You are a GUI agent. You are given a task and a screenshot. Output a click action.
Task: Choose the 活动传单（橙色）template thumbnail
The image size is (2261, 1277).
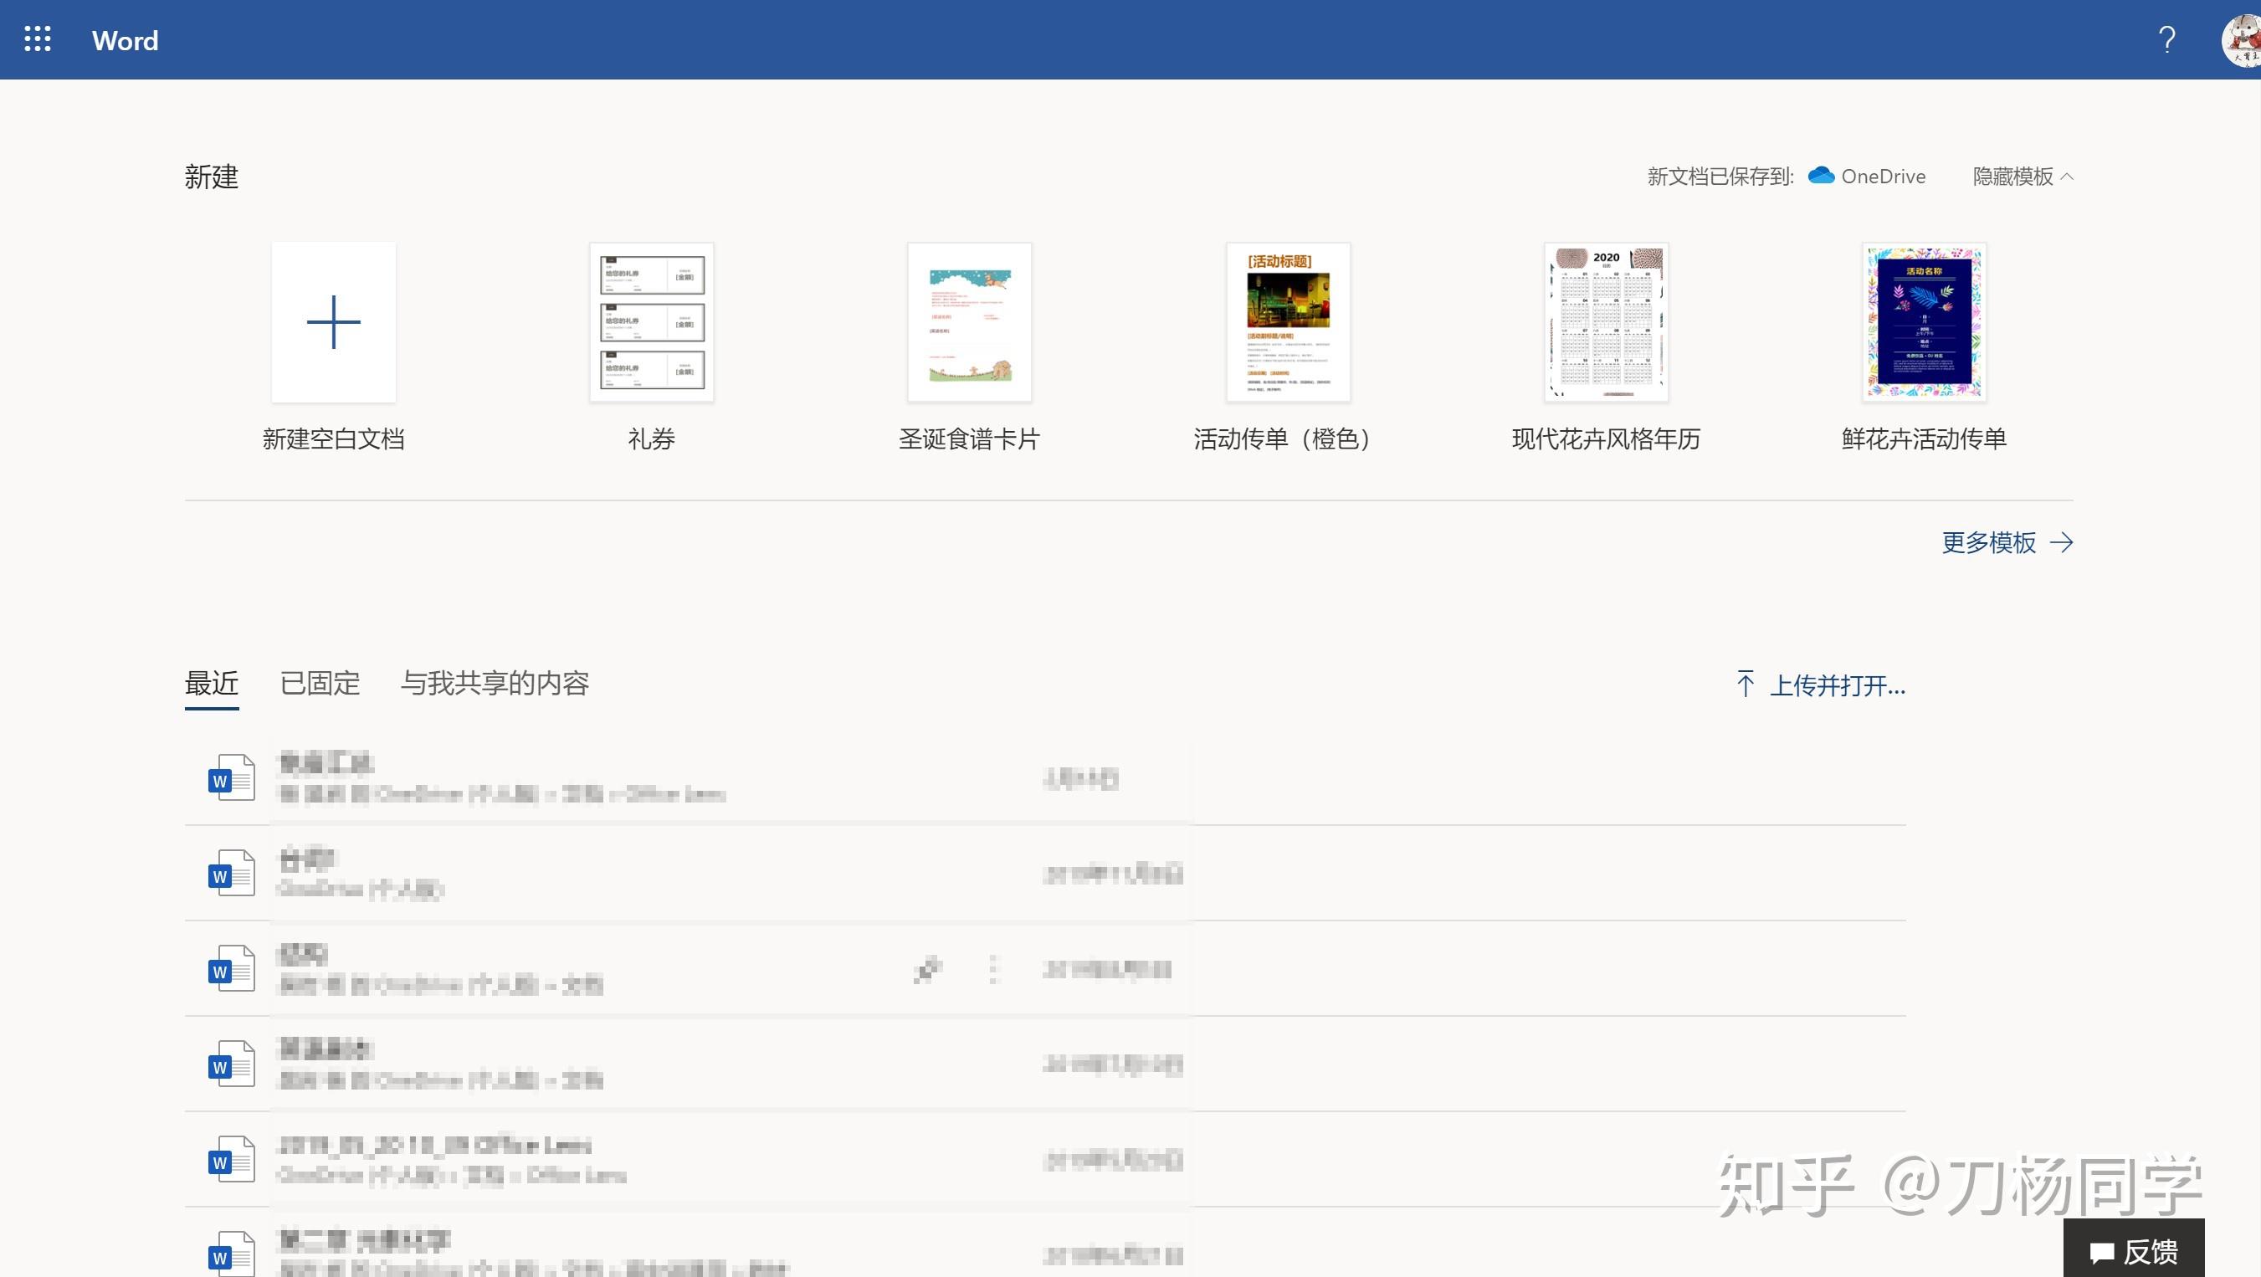coord(1288,322)
